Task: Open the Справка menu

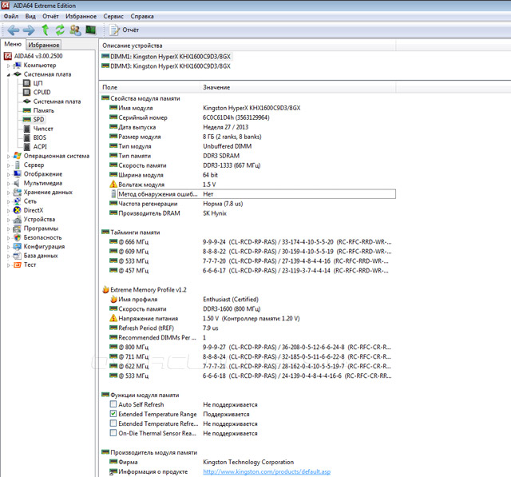Action: 142,16
